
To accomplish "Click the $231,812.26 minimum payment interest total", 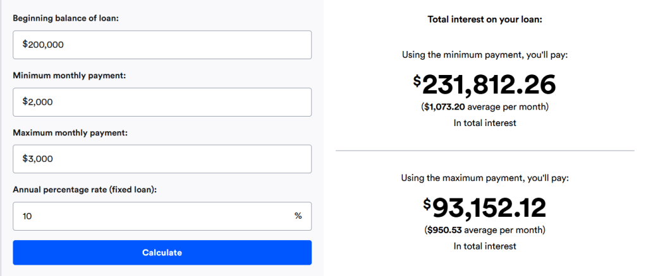I will tap(485, 84).
